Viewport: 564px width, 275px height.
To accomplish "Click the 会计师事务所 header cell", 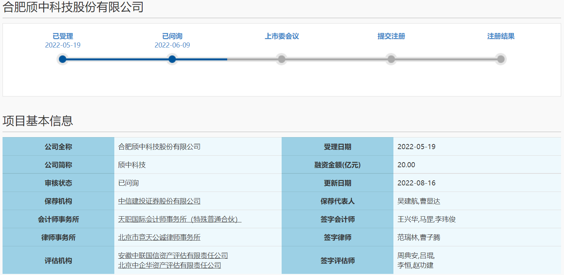I will click(x=58, y=219).
